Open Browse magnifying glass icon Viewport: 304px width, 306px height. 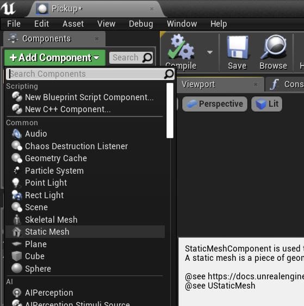tap(273, 47)
